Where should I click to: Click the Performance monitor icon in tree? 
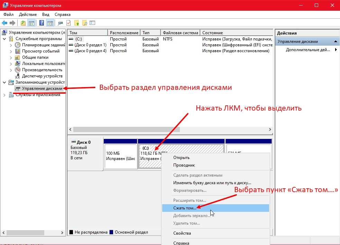(x=18, y=70)
